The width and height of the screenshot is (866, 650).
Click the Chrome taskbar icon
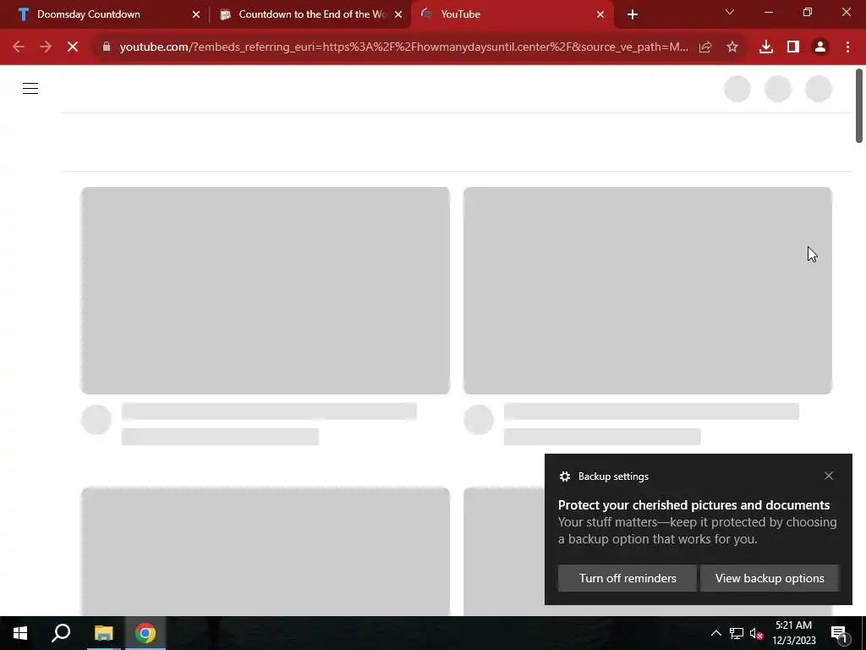pyautogui.click(x=145, y=633)
